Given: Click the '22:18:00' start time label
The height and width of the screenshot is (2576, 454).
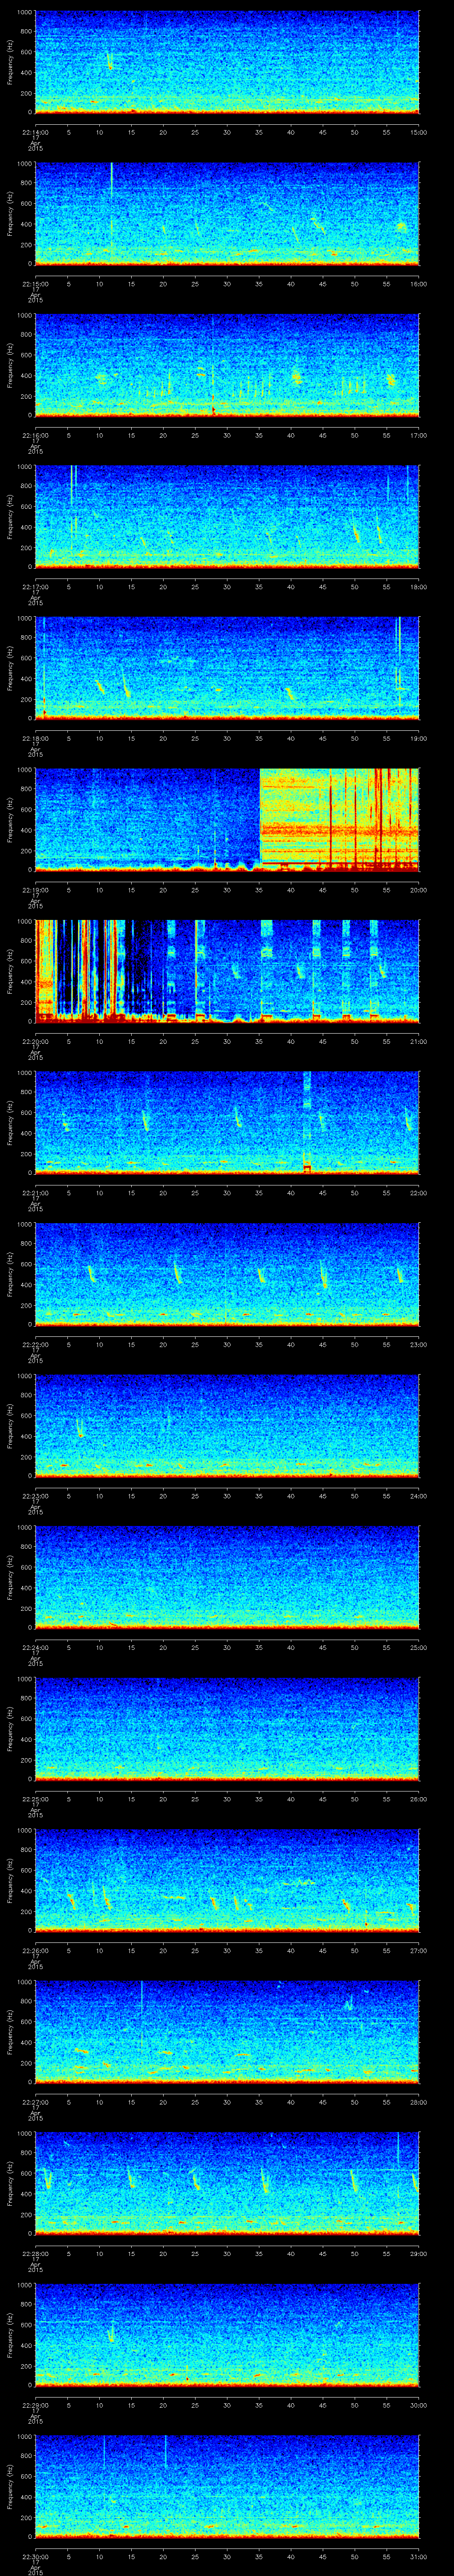Looking at the screenshot, I should click(35, 738).
